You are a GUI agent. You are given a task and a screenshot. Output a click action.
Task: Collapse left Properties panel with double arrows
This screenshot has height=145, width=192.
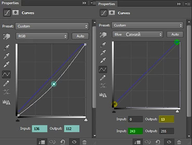click(x=84, y=3)
